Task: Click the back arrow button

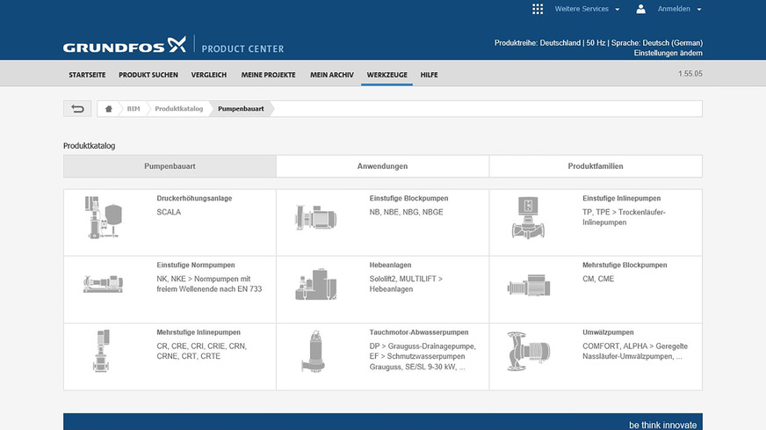Action: (77, 109)
